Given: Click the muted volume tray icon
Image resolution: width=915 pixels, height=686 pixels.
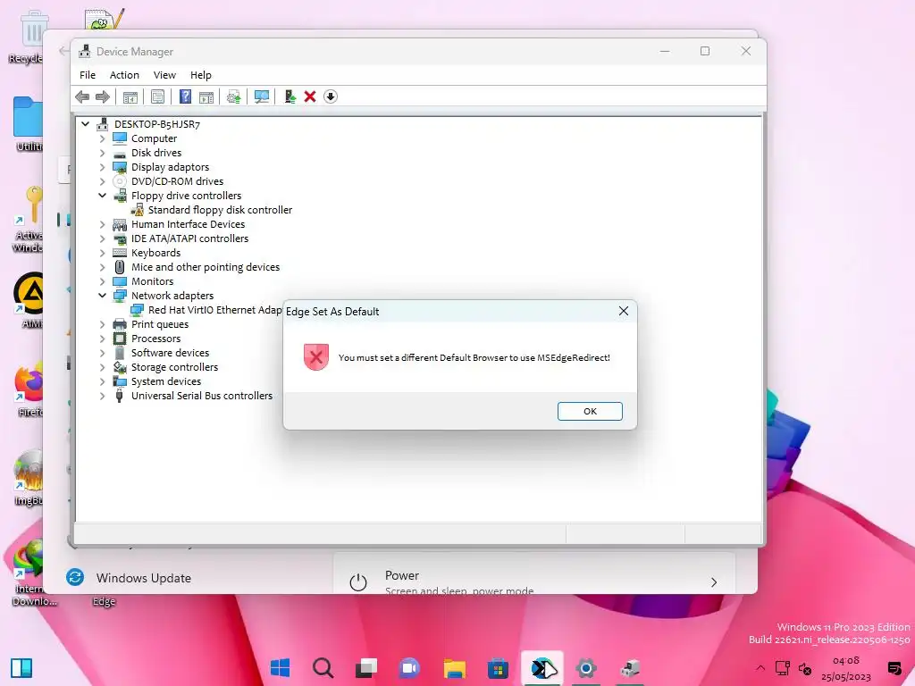Looking at the screenshot, I should tap(805, 668).
